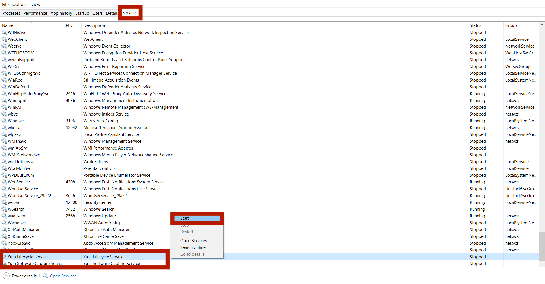Click the Fewer details collapse arrow icon
The height and width of the screenshot is (284, 545).
(x=6, y=276)
